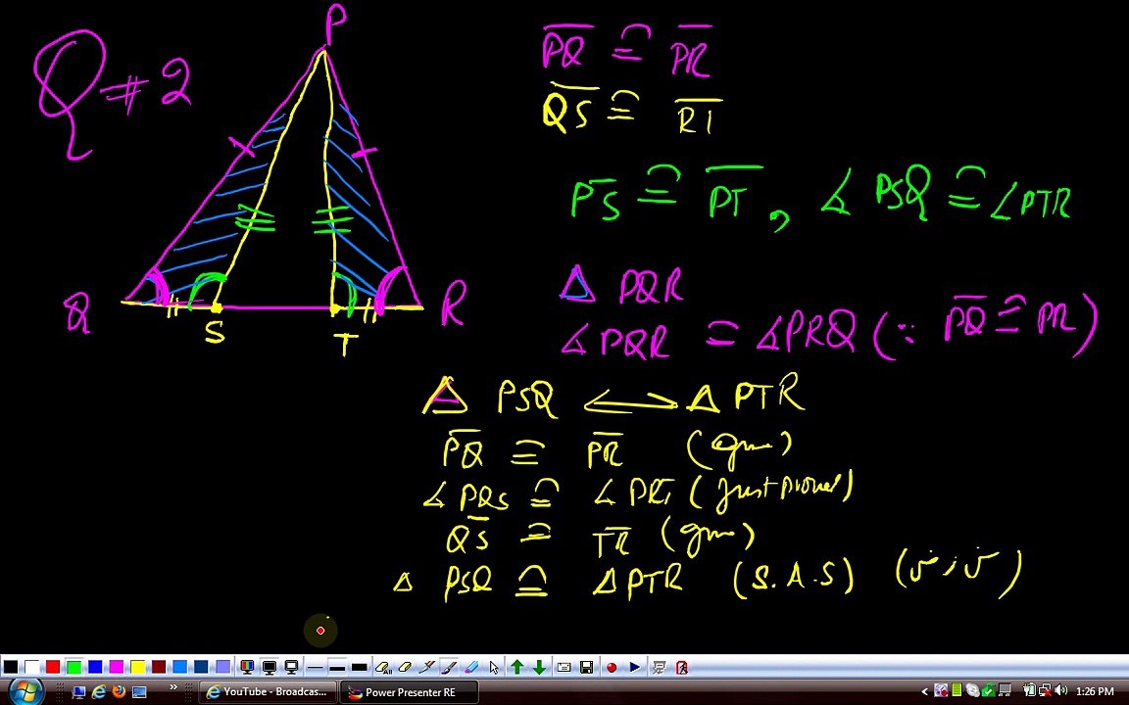
Task: Click the exit presenter icon
Action: pyautogui.click(x=682, y=668)
